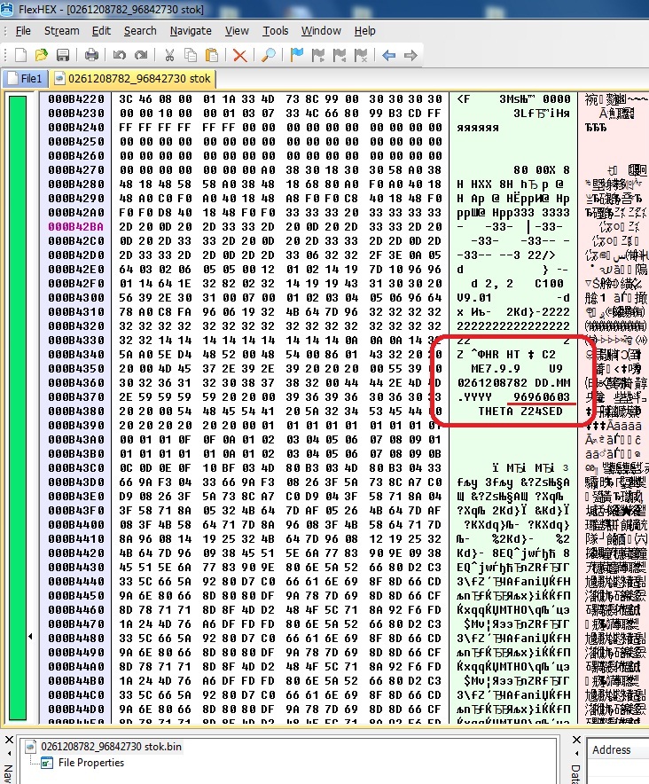Screen dimensions: 649x784
Task: Click ASCII text 'THETA Z24SED'
Action: (520, 411)
